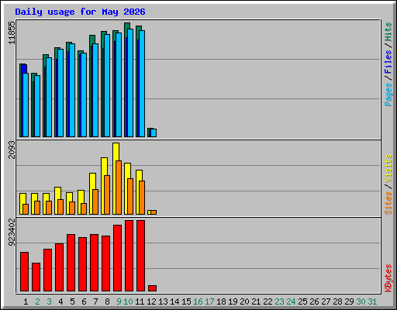The image size is (397, 310).
Task: Click day 29 on the axis
Action: click(349, 301)
